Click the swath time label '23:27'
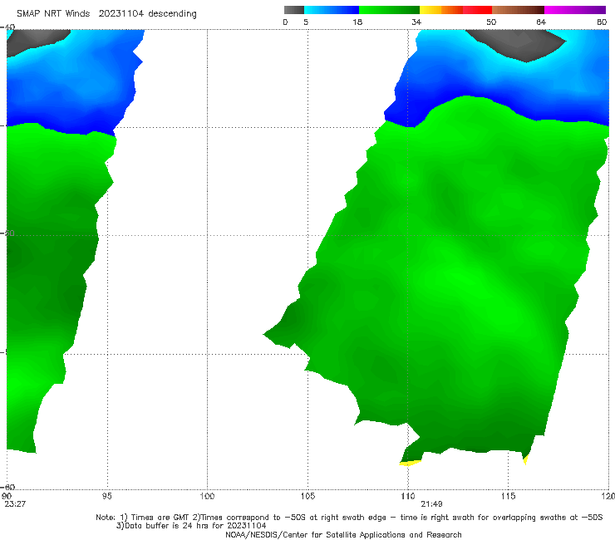Image resolution: width=615 pixels, height=540 pixels. click(x=15, y=504)
